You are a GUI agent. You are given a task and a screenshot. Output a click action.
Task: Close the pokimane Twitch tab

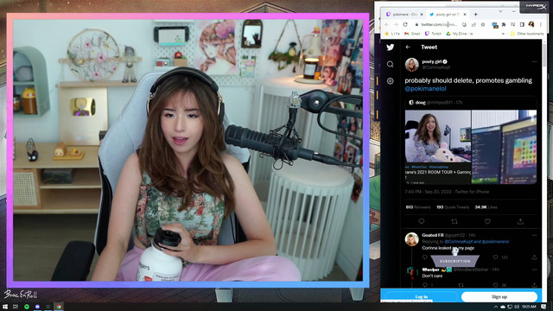click(x=422, y=15)
